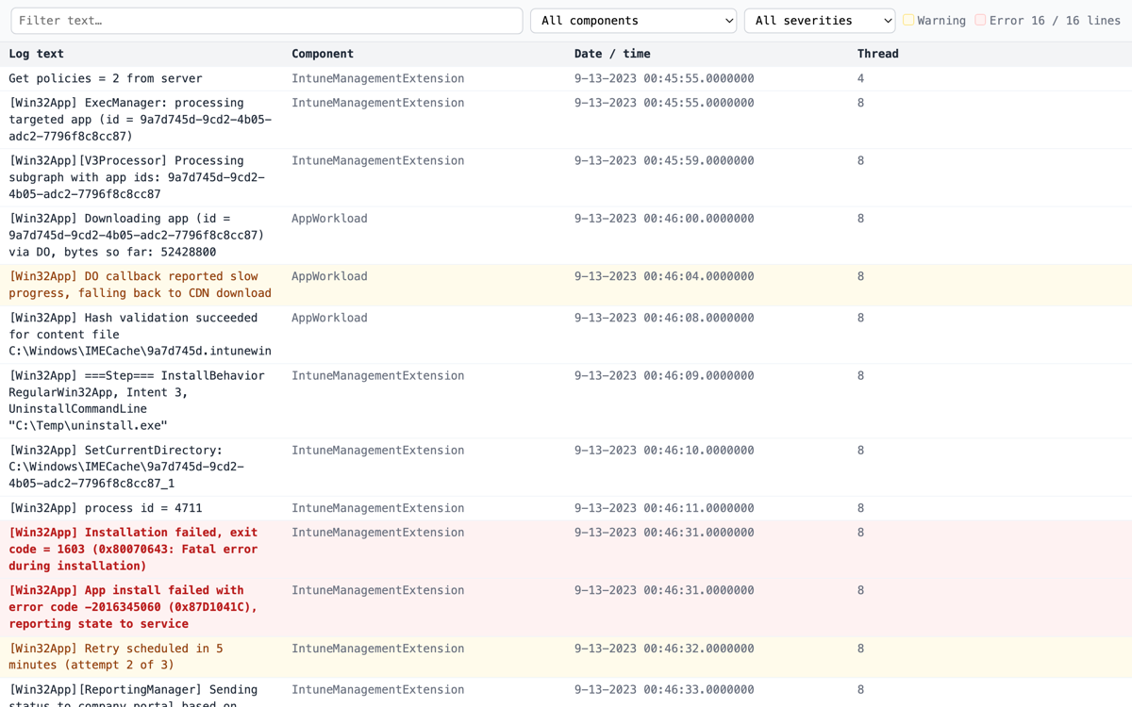This screenshot has width=1132, height=707.
Task: Select the 'Installation failed, exit code = 1603' error
Action: point(566,550)
